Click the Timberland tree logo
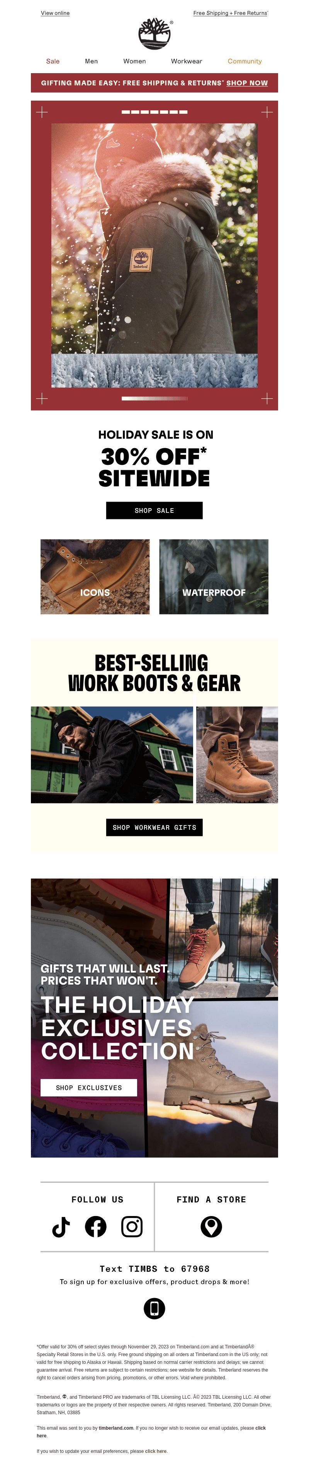 click(154, 33)
